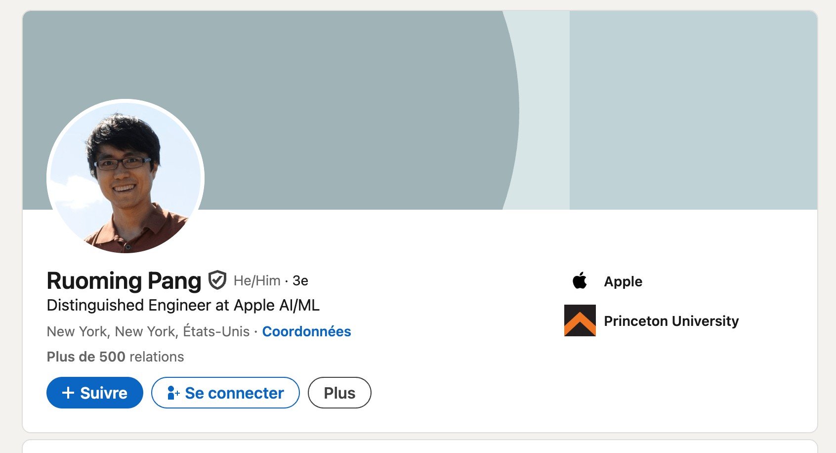Viewport: 836px width, 453px height.
Task: Open the Princeton University education link
Action: tap(671, 321)
